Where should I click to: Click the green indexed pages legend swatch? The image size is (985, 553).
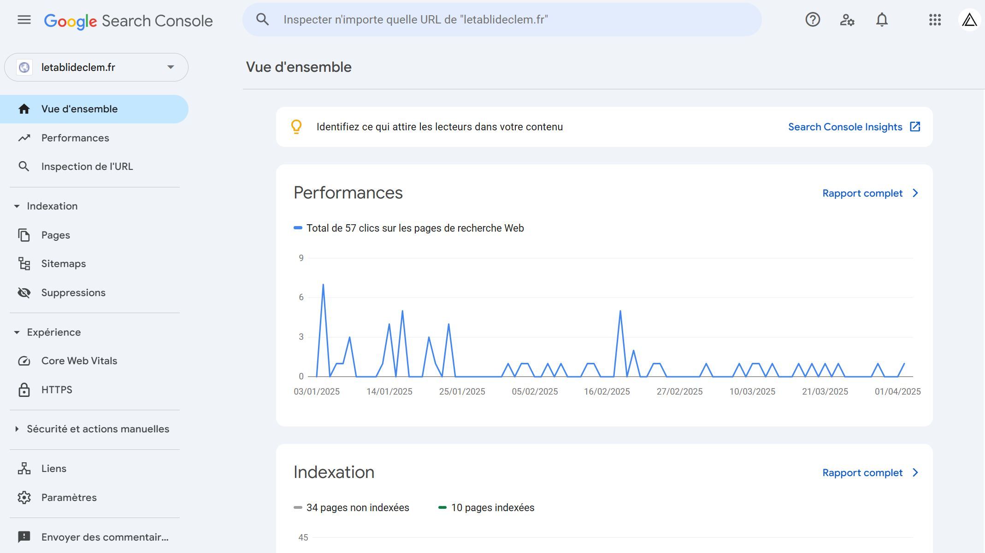[x=442, y=507]
